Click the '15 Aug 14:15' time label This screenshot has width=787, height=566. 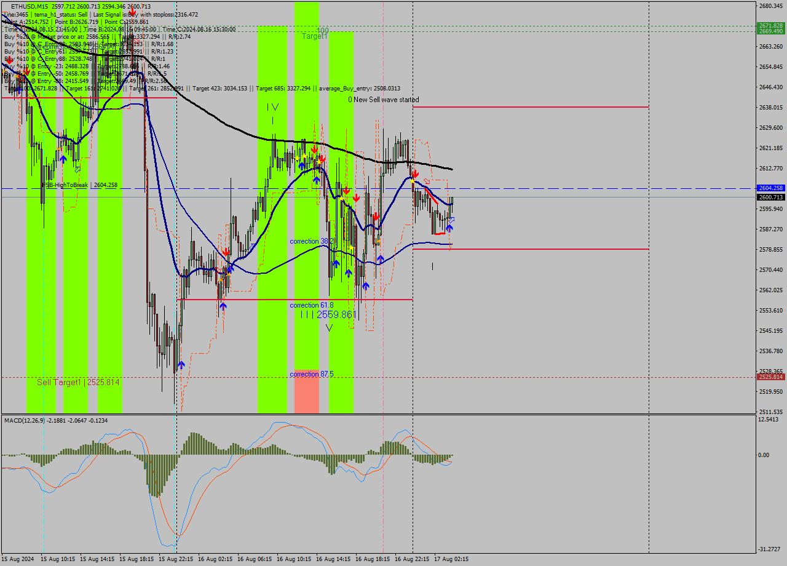[98, 559]
